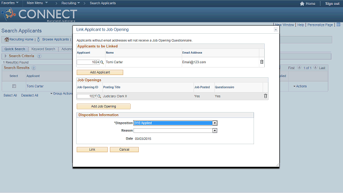Image resolution: width=343 pixels, height=193 pixels.
Task: Click the Link button
Action: click(x=92, y=150)
